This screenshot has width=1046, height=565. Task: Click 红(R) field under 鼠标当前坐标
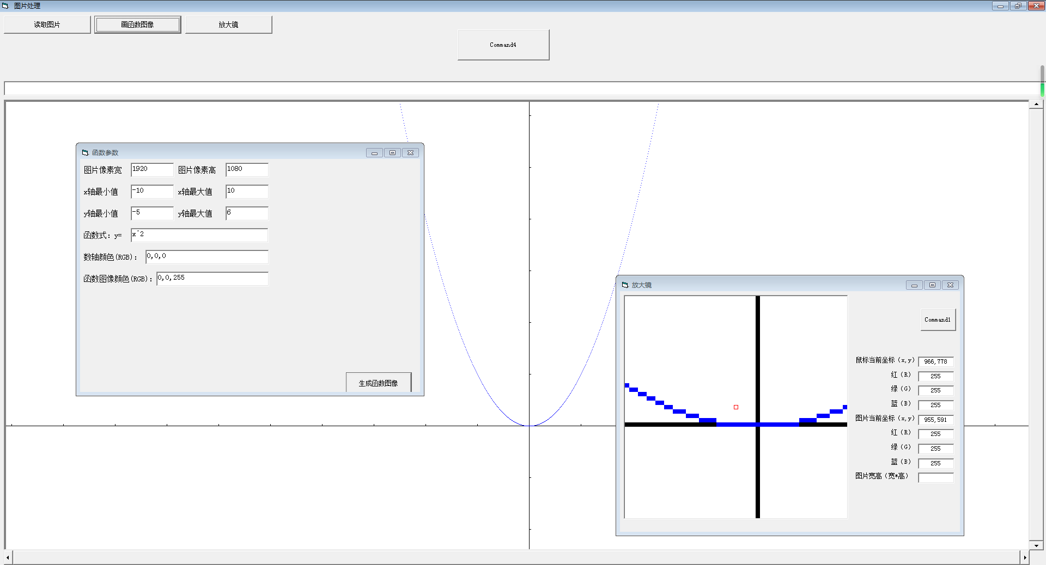(x=936, y=376)
